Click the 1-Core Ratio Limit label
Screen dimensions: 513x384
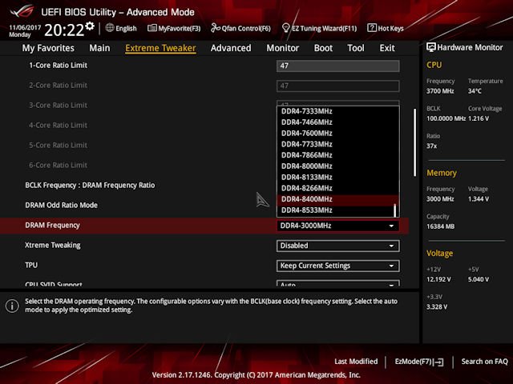(59, 66)
